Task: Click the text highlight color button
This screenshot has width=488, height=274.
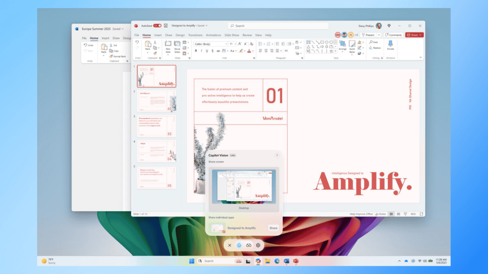Action: pos(241,51)
